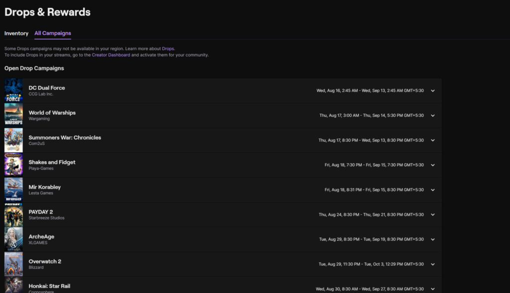
Task: Expand the World of Warships campaign details
Action: (433, 116)
